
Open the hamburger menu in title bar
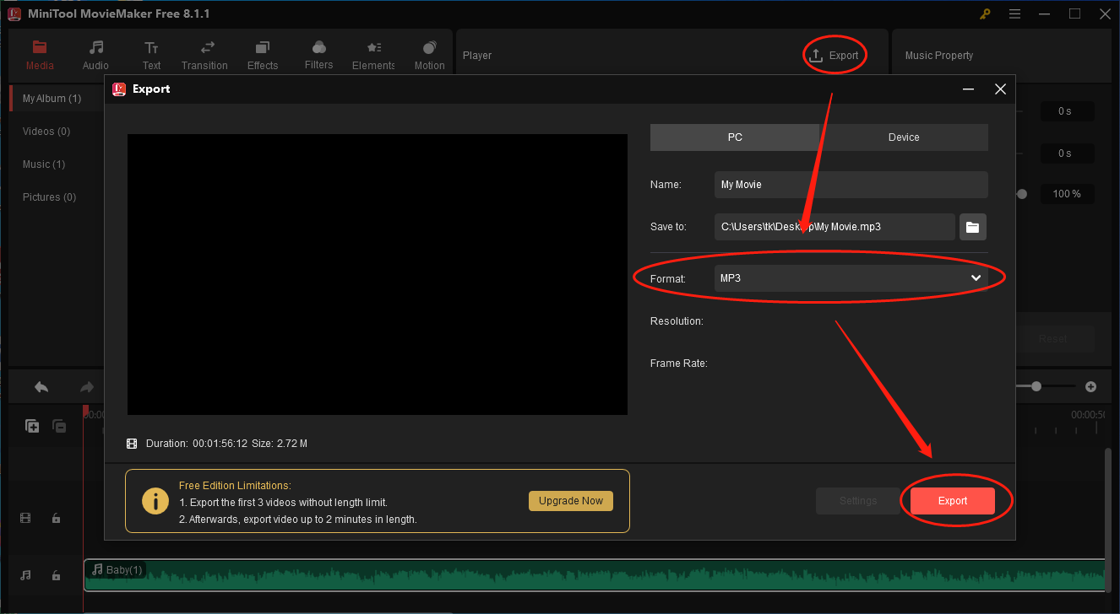[1014, 13]
